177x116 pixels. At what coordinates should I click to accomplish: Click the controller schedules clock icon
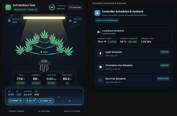97,13
